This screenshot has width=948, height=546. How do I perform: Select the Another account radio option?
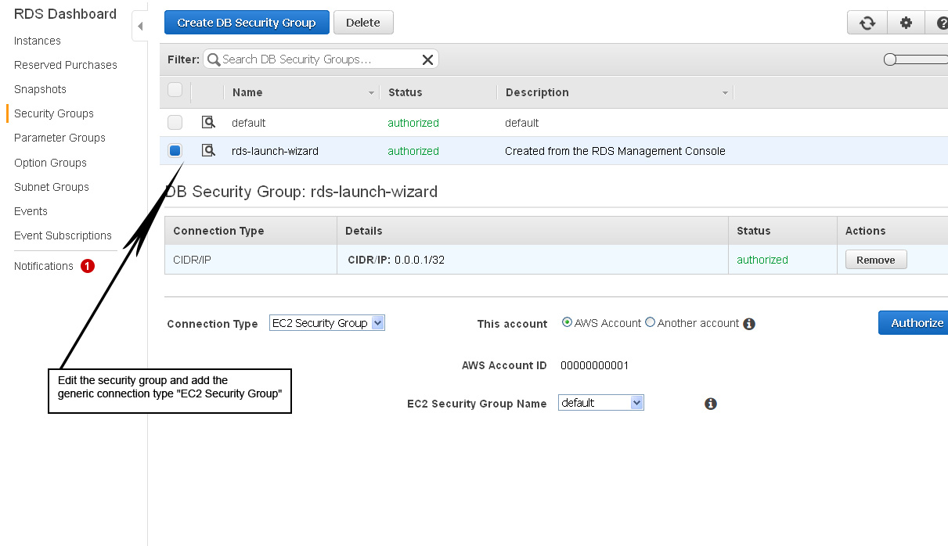pyautogui.click(x=650, y=322)
